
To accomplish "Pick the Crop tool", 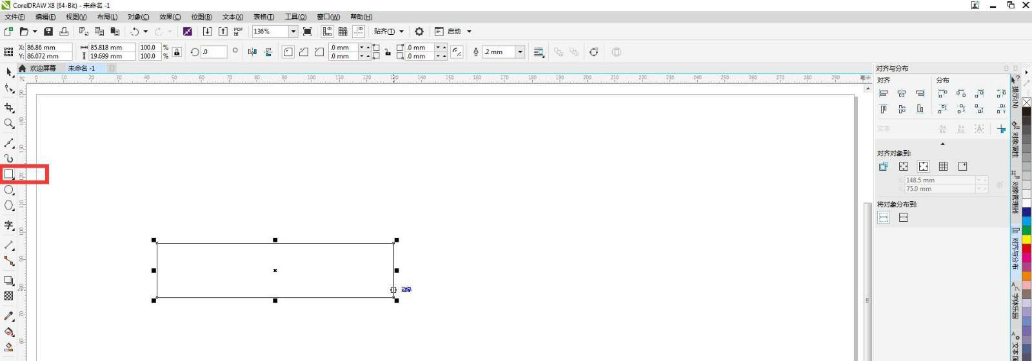I will (9, 108).
